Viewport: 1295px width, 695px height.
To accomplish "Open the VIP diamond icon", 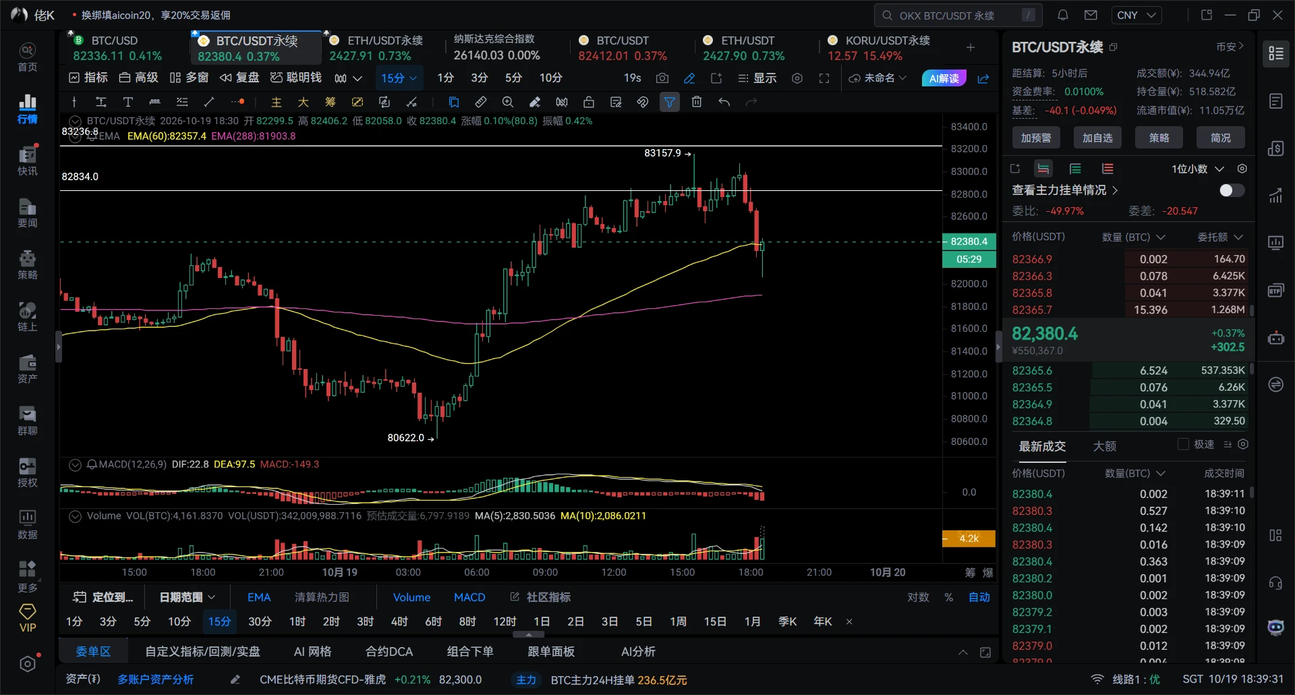I will [x=27, y=618].
